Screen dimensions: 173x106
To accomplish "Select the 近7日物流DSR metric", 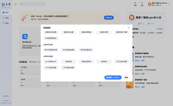I will (x=51, y=61).
